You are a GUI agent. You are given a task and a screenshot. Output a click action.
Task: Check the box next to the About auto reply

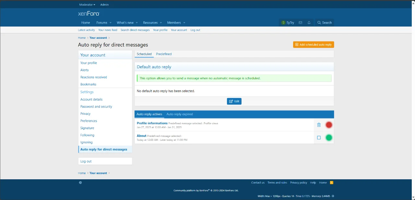point(319,138)
